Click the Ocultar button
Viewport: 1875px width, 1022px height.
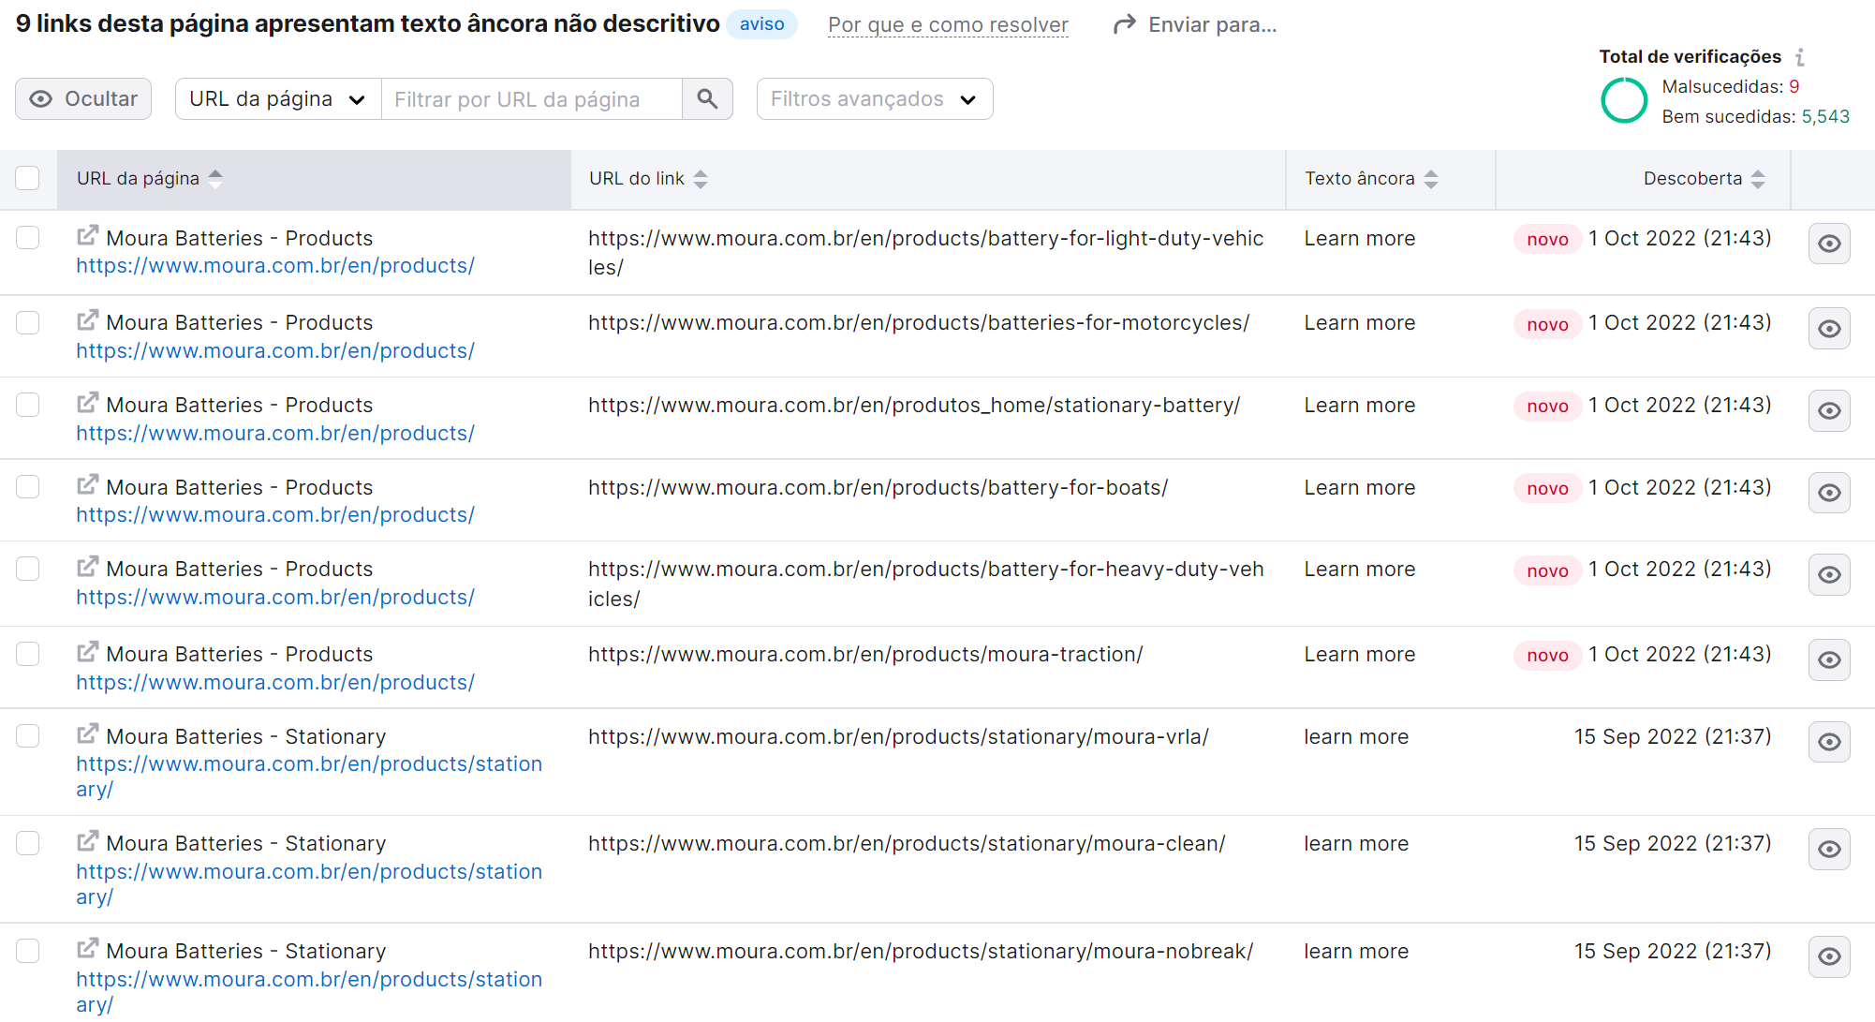(83, 99)
